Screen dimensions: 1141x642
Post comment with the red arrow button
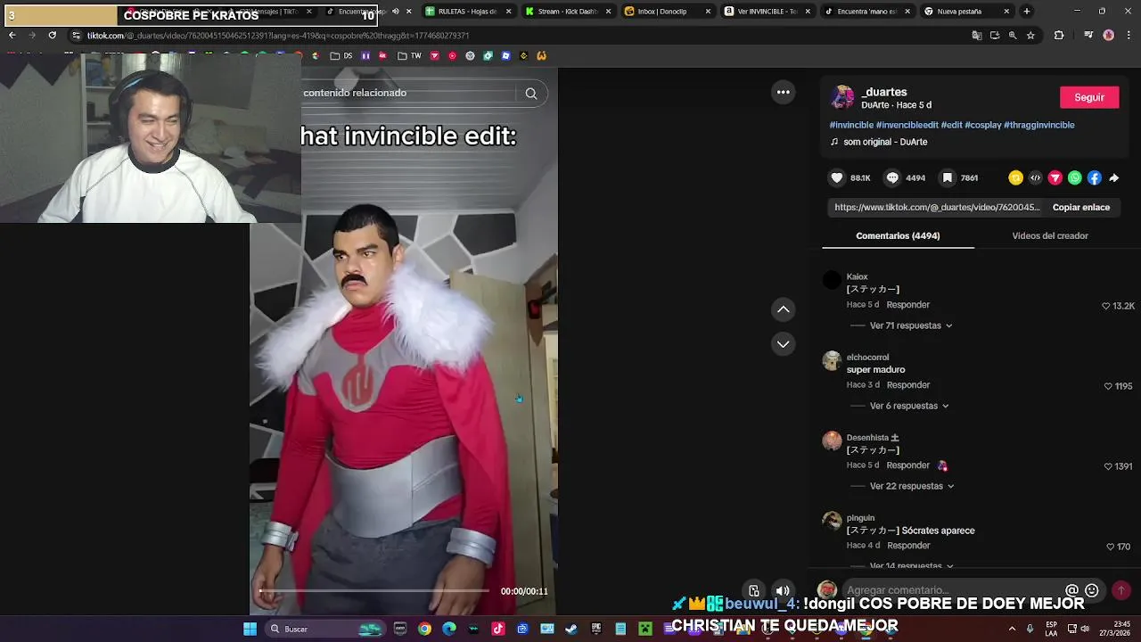[x=1121, y=590]
